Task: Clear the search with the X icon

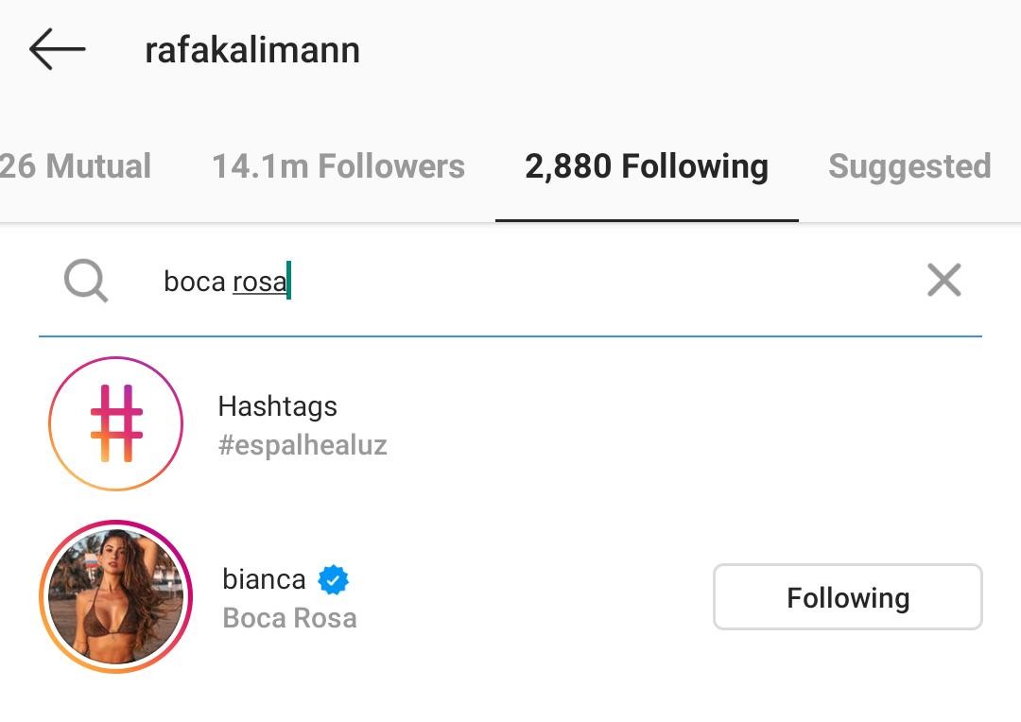Action: (943, 281)
